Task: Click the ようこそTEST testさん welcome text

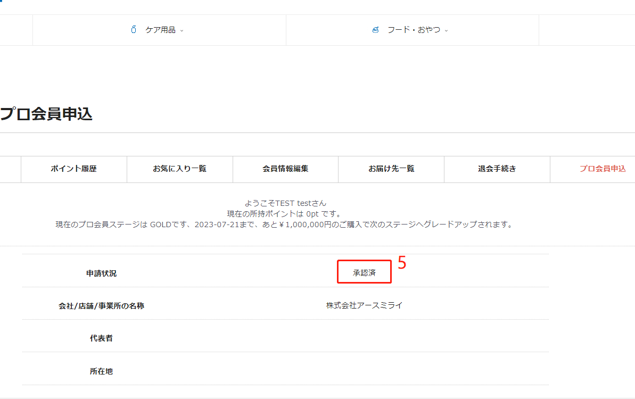Action: 285,203
